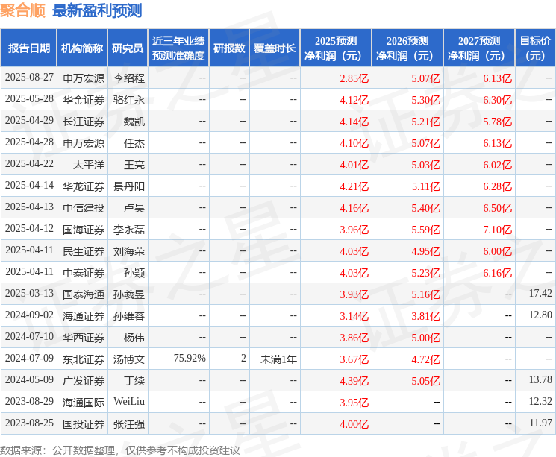Click the 75.92% accuracy value
The image size is (556, 457).
pos(190,358)
